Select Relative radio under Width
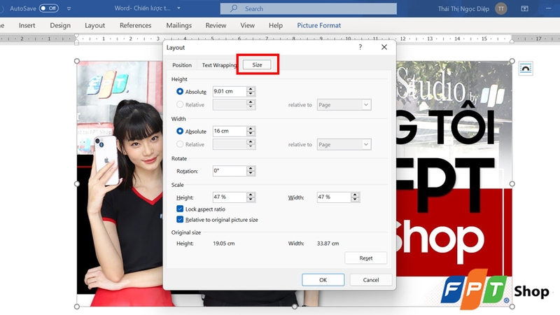560x315 pixels. [x=180, y=144]
